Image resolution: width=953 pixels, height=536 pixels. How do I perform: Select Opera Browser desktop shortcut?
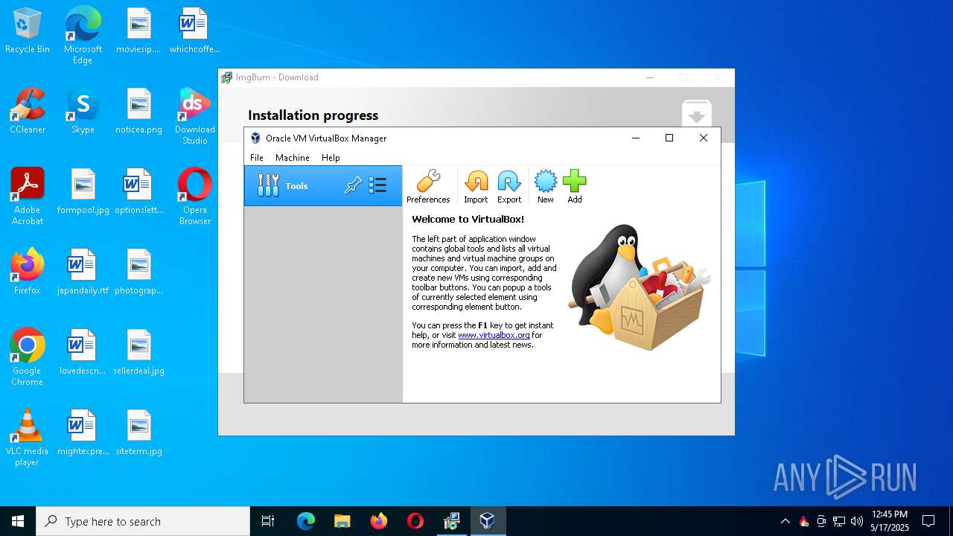195,197
